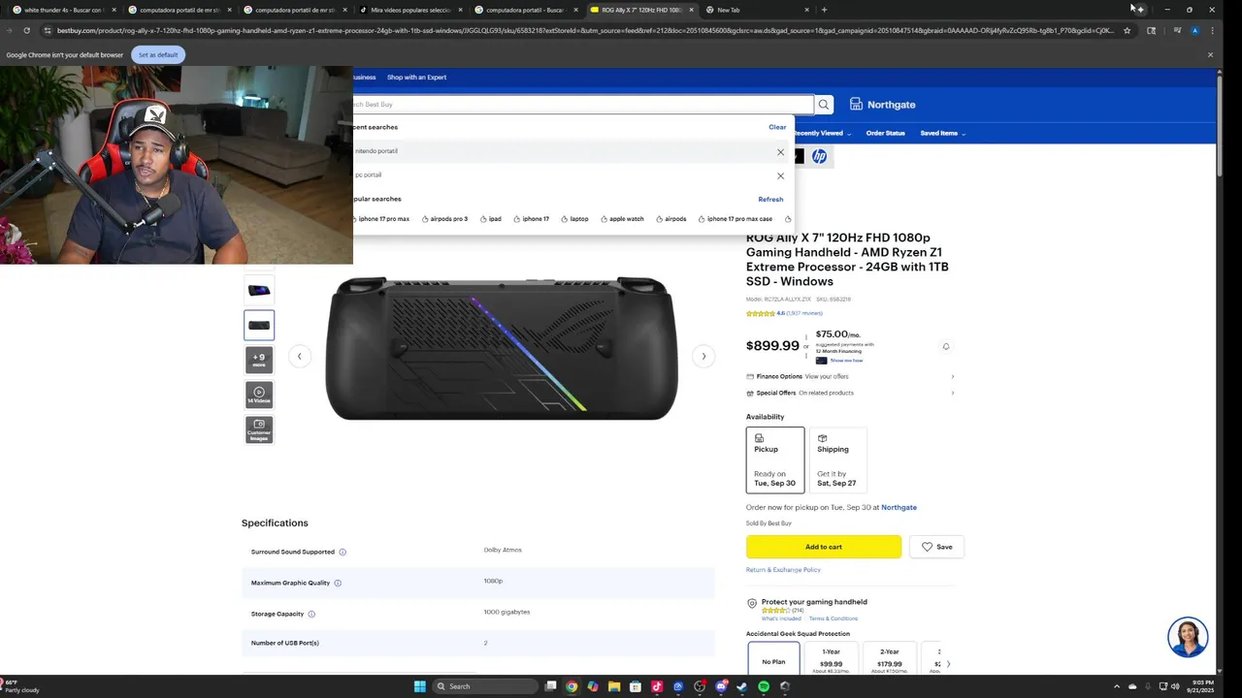Choose the 'apple watch' popular search
Image resolution: width=1242 pixels, height=698 pixels.
(x=622, y=219)
